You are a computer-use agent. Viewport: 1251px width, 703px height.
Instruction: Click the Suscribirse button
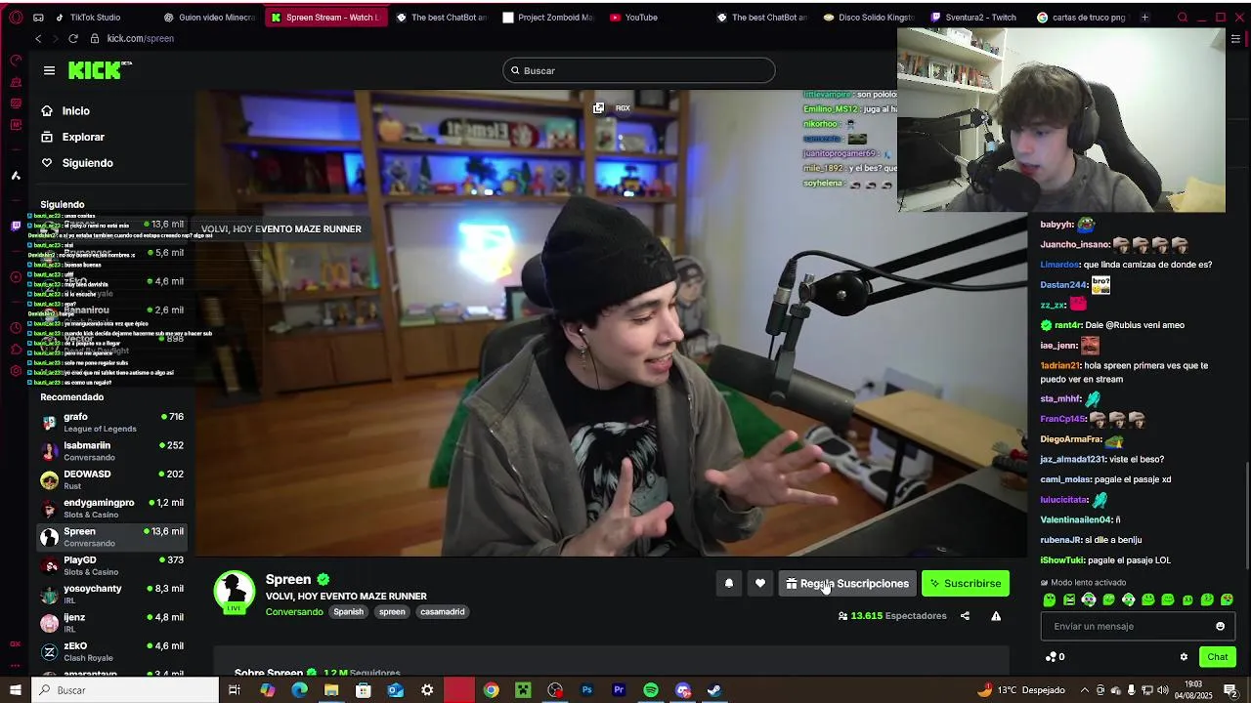[966, 584]
